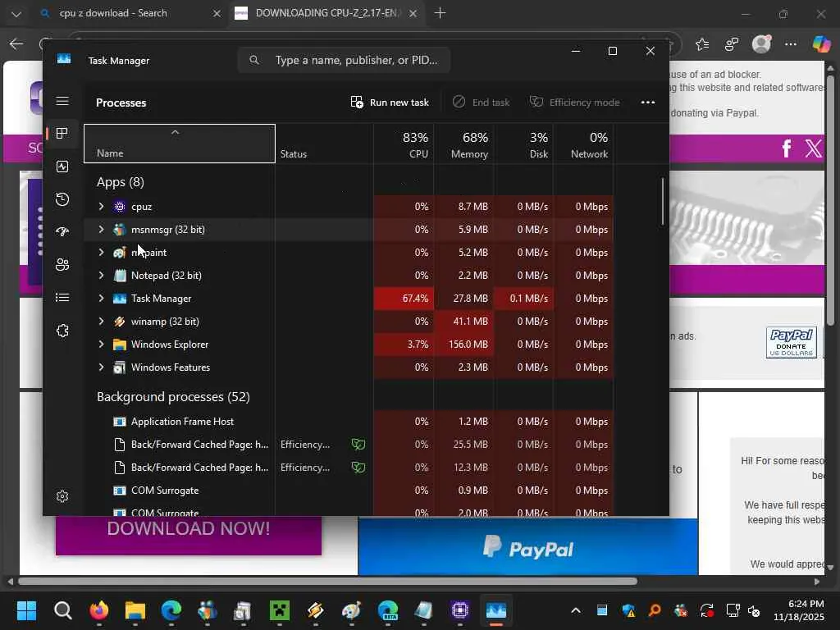Open the taskbar clock and date
The width and height of the screenshot is (840, 630).
(x=798, y=610)
